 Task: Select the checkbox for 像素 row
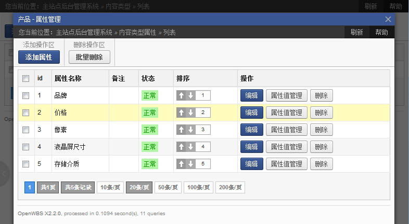(25, 130)
